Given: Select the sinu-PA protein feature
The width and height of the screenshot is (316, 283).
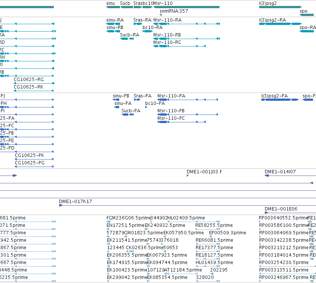Looking at the screenshot, I should pyautogui.click(x=117, y=107).
